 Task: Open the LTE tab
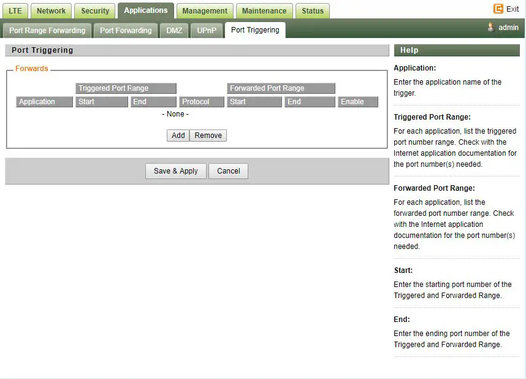15,11
